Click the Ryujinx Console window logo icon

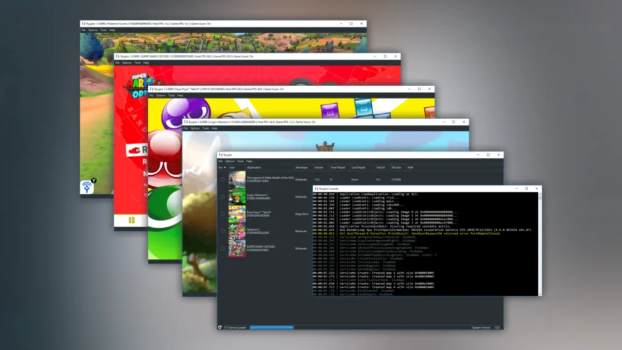(316, 189)
